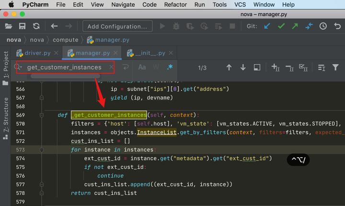Open the search results filter funnel
This screenshot has height=206, width=345.
point(335,68)
